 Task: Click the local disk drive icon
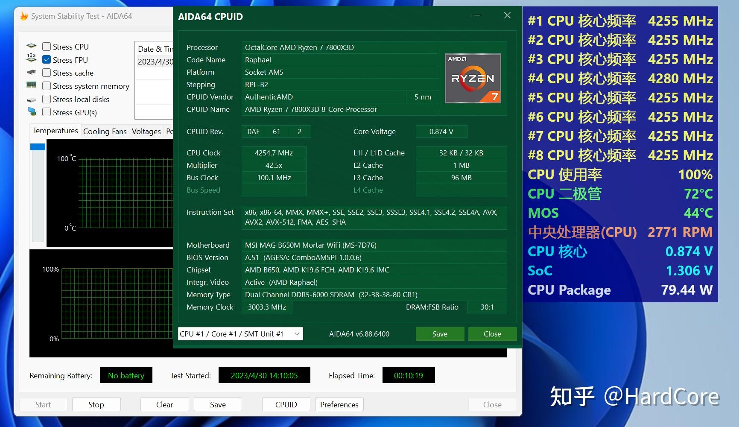[x=32, y=99]
